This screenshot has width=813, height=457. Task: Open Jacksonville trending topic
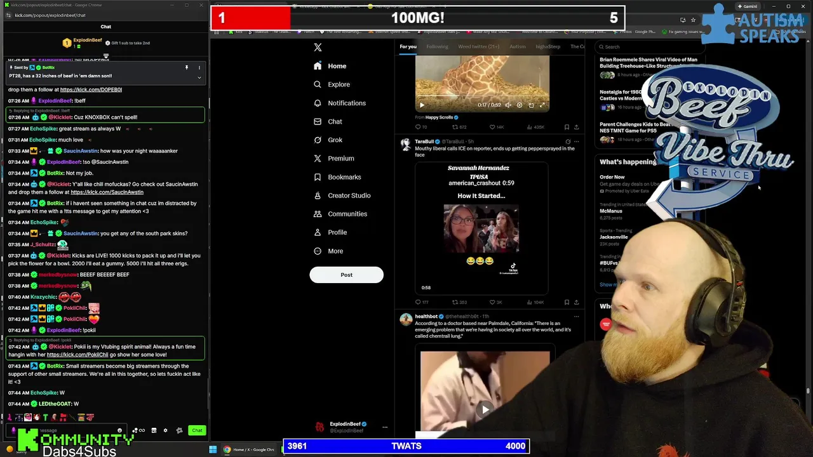[614, 237]
